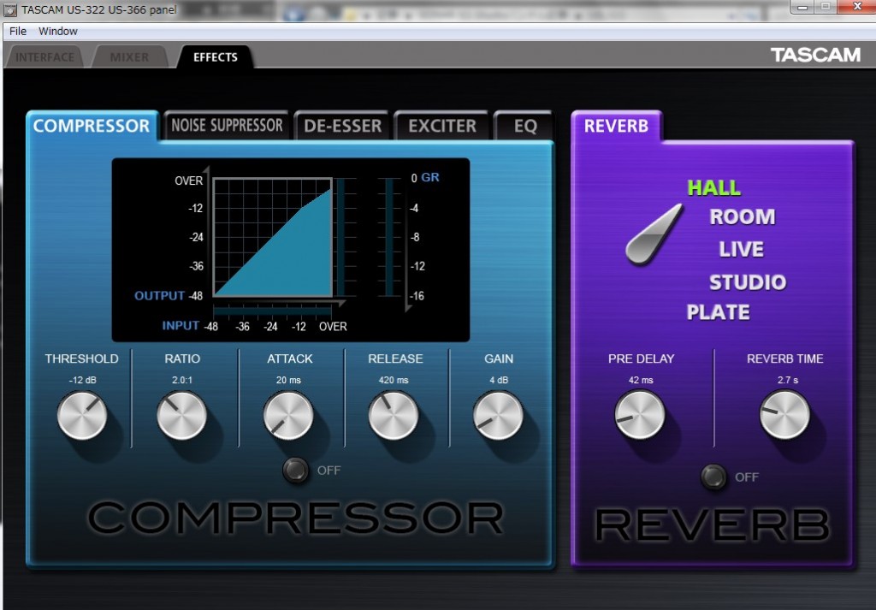Select the STUDIO reverb type
The width and height of the screenshot is (876, 610).
[747, 281]
